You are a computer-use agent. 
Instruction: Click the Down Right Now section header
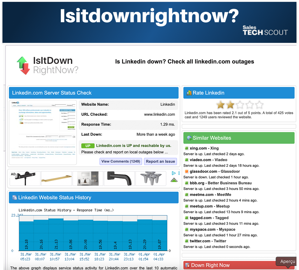(x=239, y=265)
